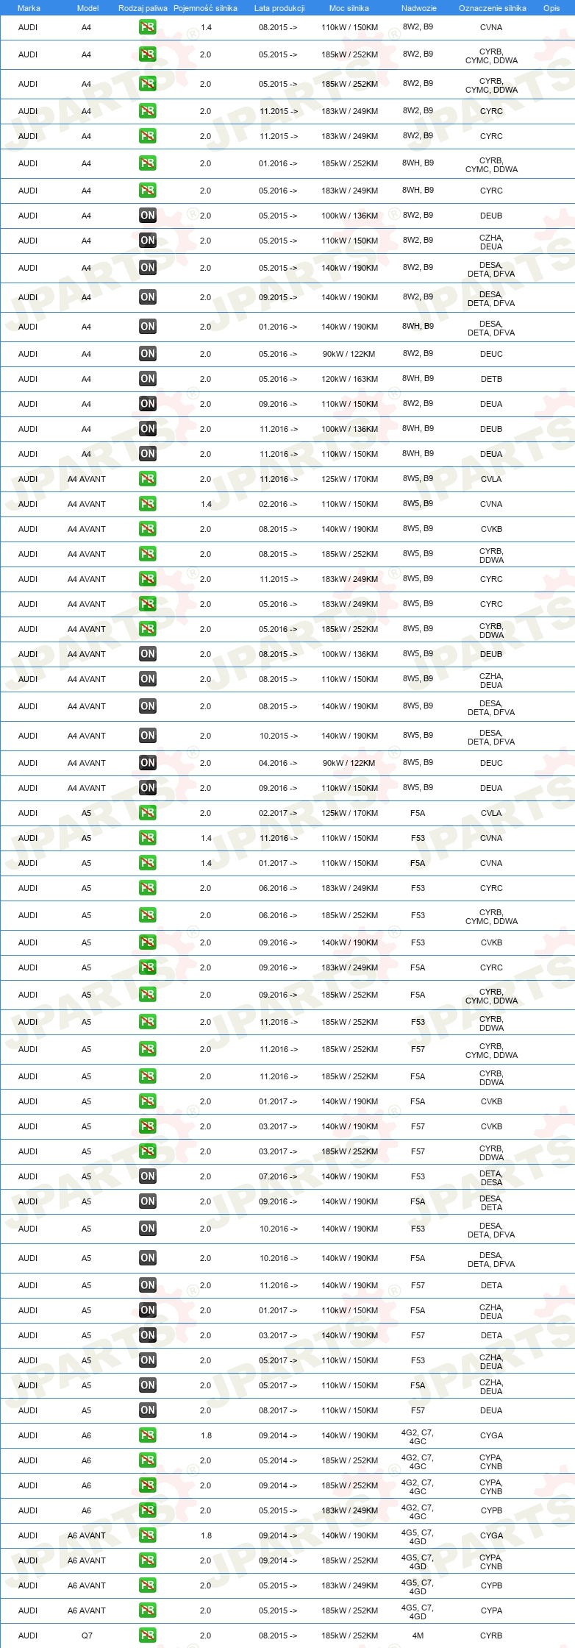
Task: Select the AUDI brand cell in the Q7 row
Action: pos(28,1635)
